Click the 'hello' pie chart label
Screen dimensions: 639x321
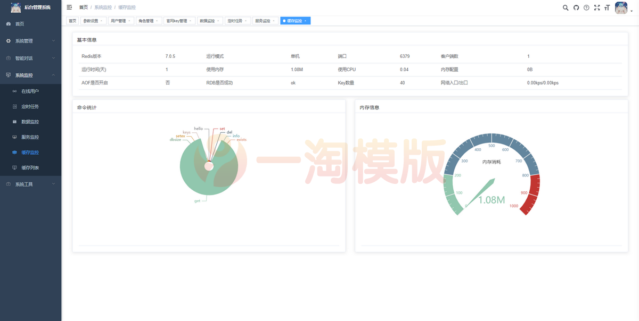[199, 129]
